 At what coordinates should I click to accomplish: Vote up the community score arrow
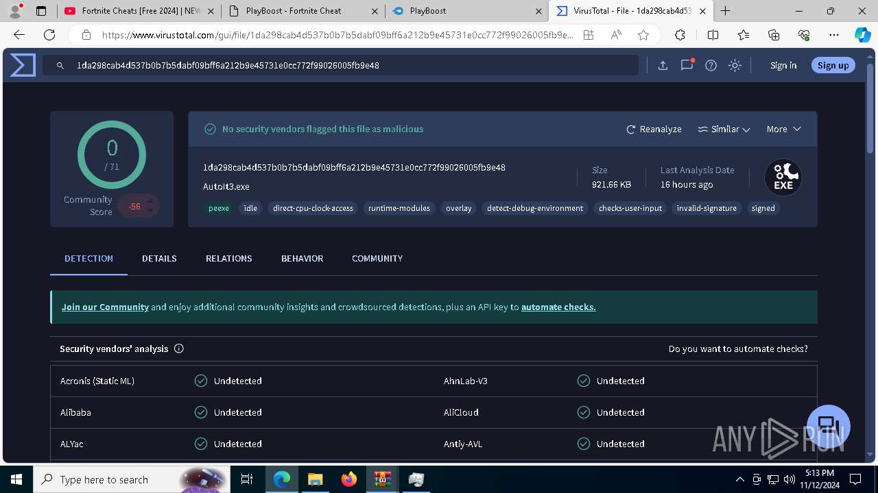[x=150, y=201]
